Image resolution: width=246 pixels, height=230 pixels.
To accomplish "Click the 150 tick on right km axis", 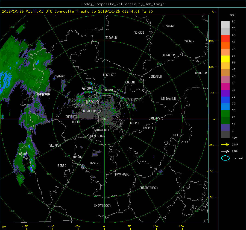I will point(211,41).
